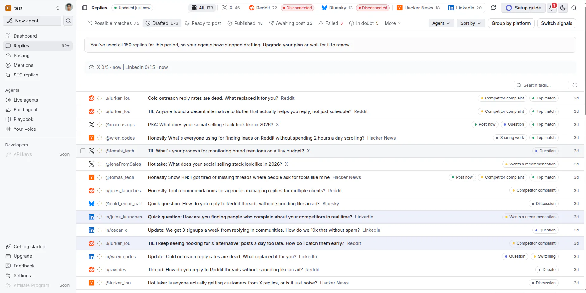586x293 pixels.
Task: Filter by Failed 6 tab
Action: click(331, 23)
